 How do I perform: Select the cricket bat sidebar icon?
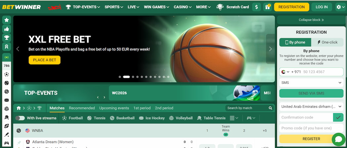tap(7, 135)
